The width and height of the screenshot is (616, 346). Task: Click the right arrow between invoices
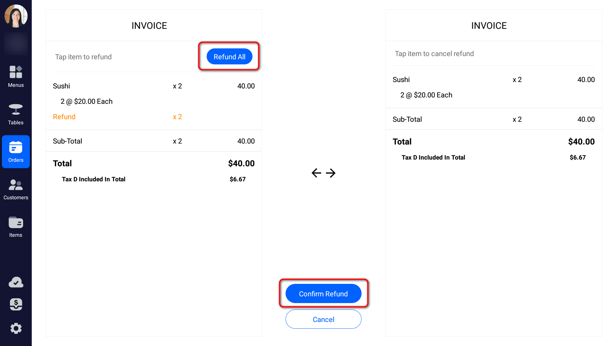[x=331, y=173]
